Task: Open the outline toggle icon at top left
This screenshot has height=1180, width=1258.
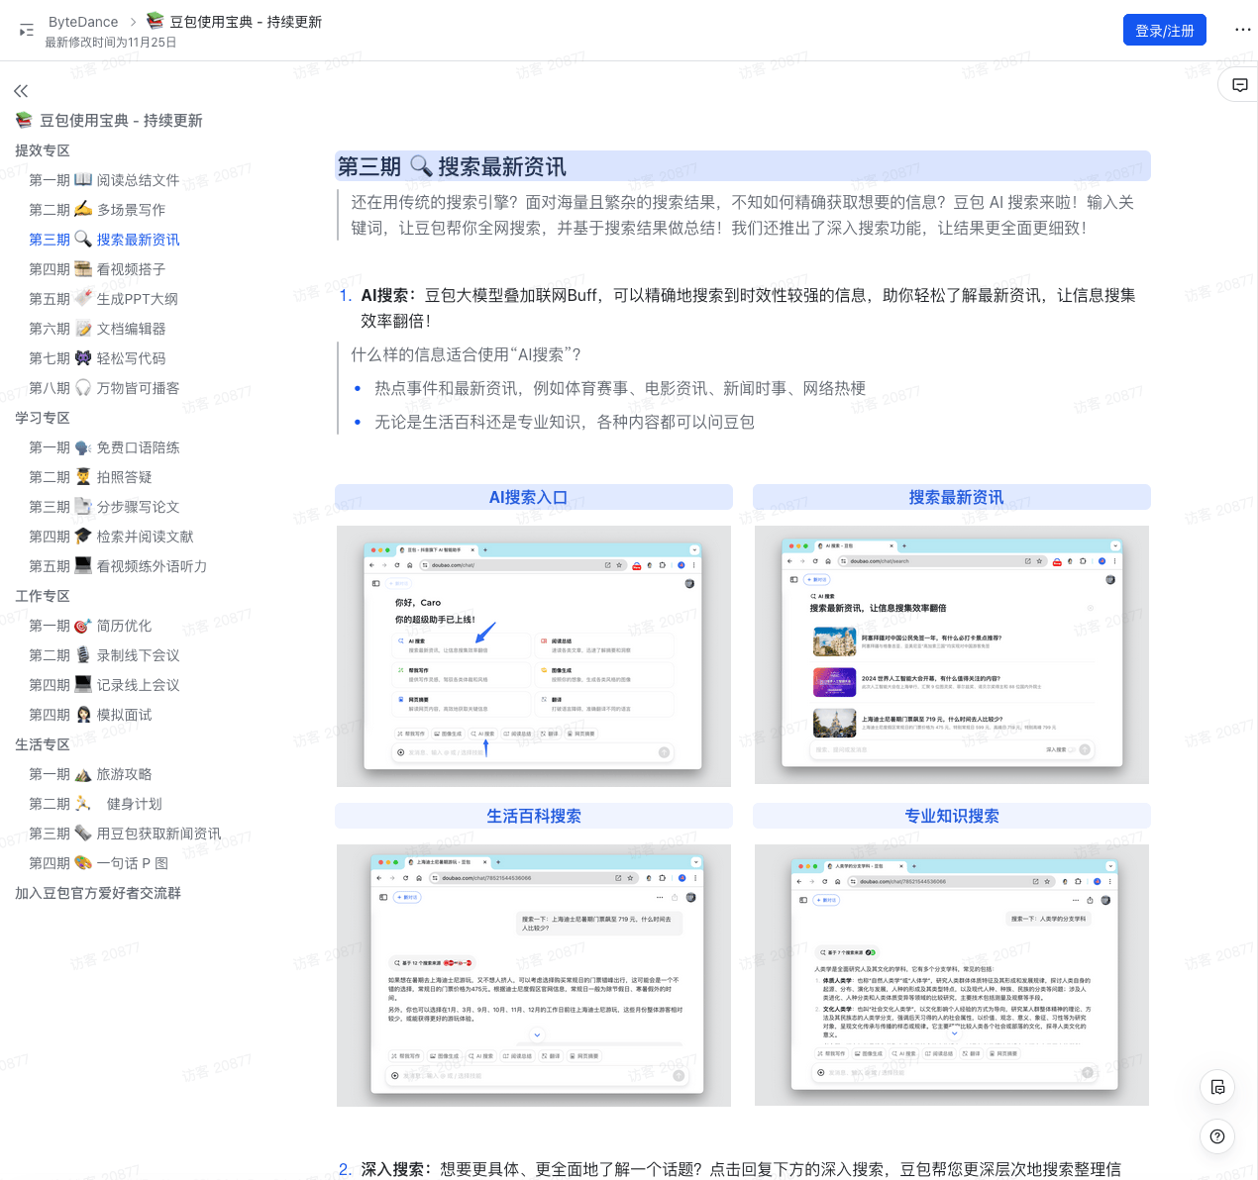Action: tap(27, 31)
